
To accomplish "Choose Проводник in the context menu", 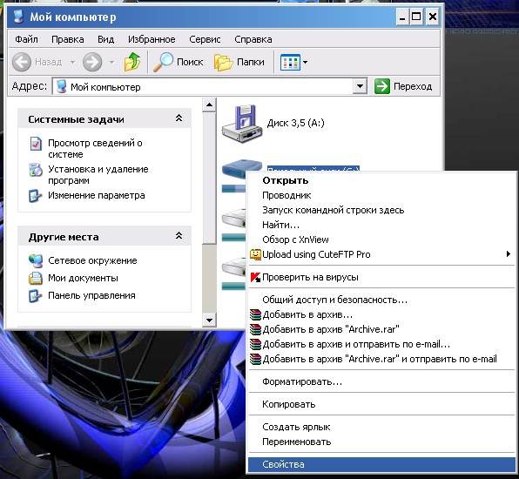I will (x=382, y=195).
